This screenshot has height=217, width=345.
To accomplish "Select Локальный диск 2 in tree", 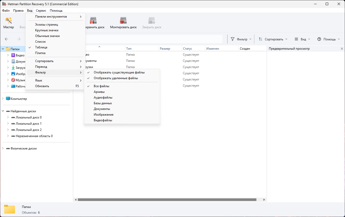I will (x=26, y=130).
